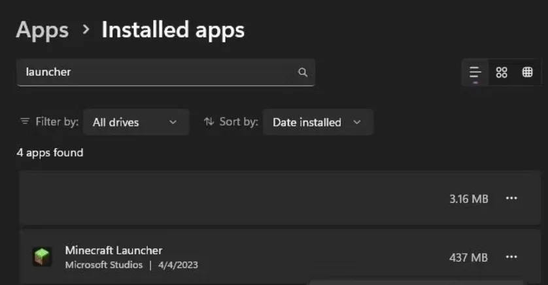
Task: Switch to table view layout
Action: click(527, 72)
